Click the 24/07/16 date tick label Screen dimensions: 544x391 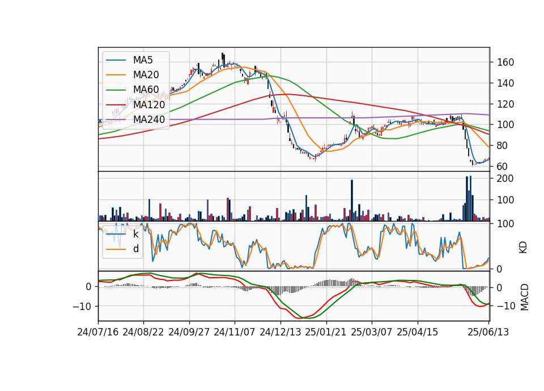click(98, 332)
